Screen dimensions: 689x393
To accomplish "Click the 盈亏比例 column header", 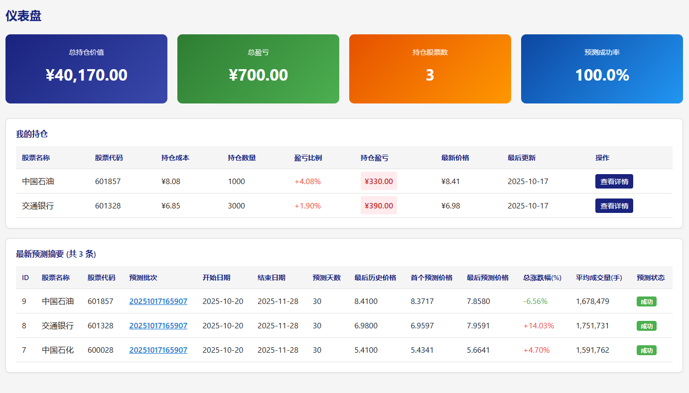I will click(x=308, y=158).
